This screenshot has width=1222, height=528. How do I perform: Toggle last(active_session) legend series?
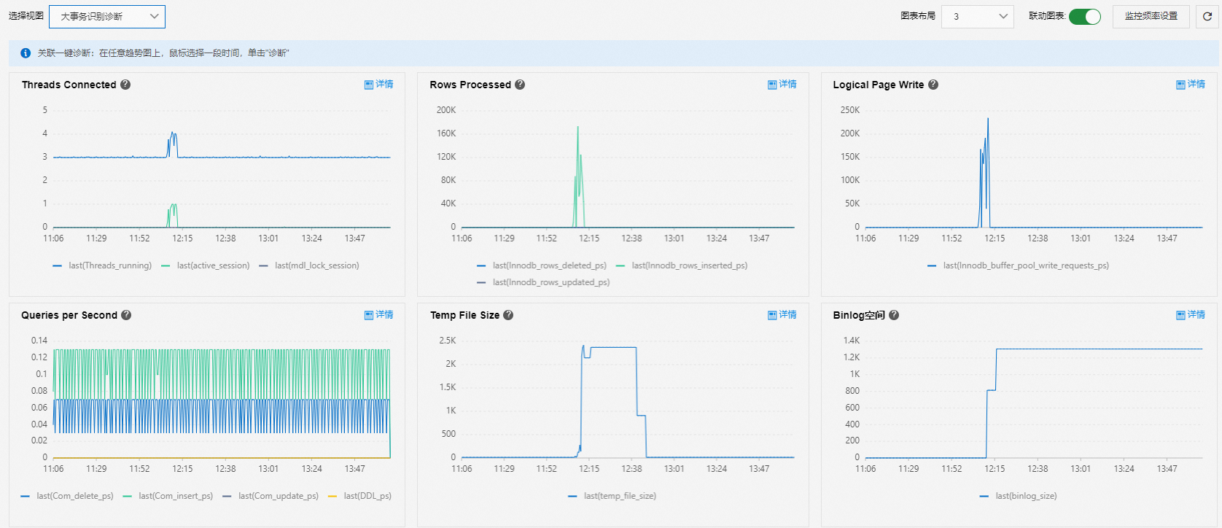click(206, 265)
